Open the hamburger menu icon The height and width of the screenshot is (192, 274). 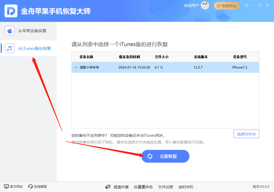pos(246,5)
